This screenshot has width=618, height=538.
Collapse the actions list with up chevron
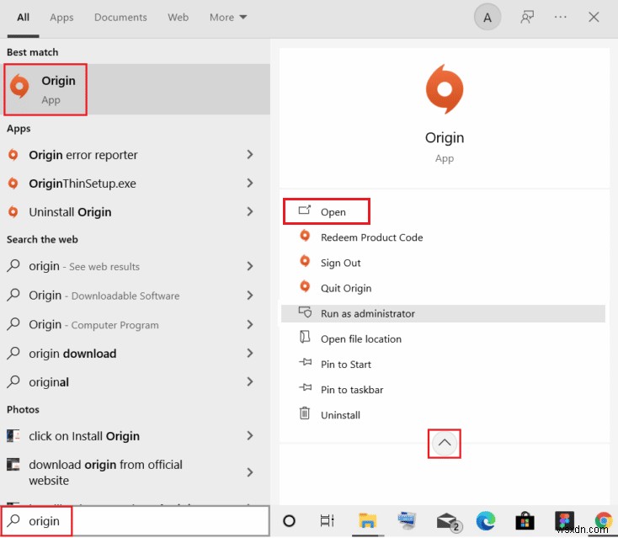(445, 444)
